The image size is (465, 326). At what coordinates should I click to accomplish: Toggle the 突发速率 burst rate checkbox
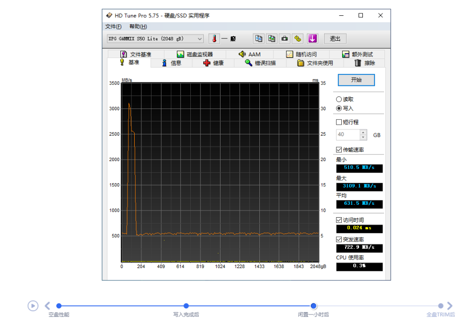point(338,239)
